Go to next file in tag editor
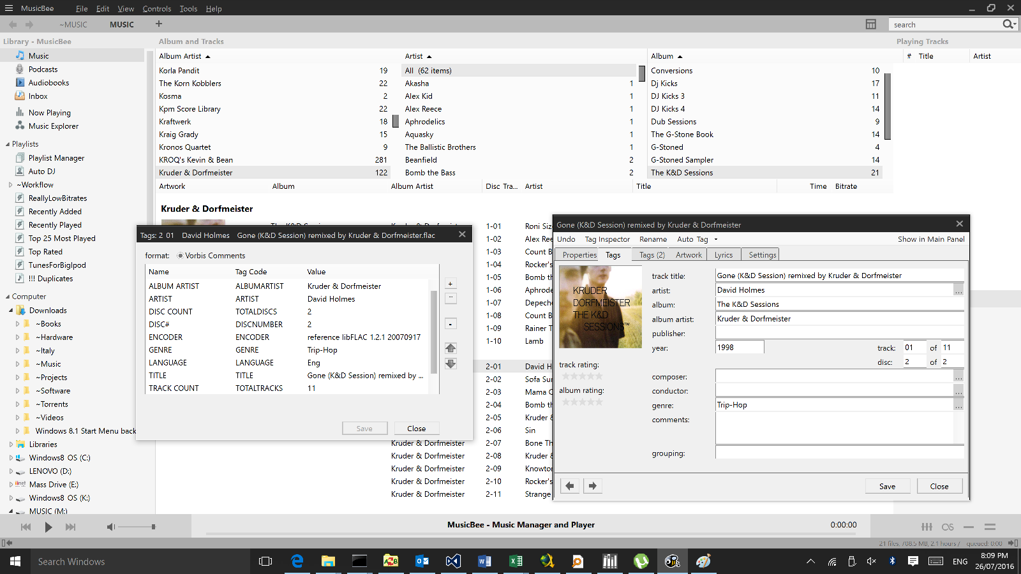The width and height of the screenshot is (1021, 574). [593, 486]
